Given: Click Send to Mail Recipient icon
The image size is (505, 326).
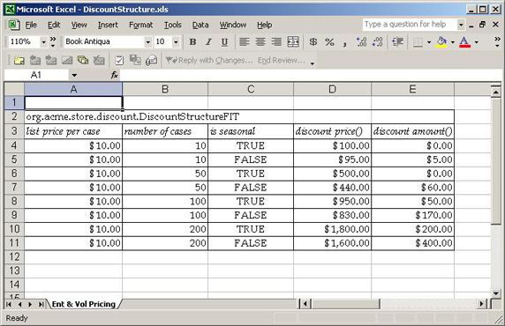Looking at the screenshot, I should [x=151, y=60].
